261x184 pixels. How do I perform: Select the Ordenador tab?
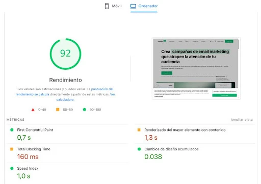pos(144,6)
